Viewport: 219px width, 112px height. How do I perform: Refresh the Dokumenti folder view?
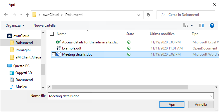tap(148, 15)
